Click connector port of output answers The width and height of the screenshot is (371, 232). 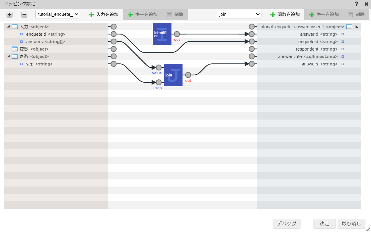pos(252,64)
